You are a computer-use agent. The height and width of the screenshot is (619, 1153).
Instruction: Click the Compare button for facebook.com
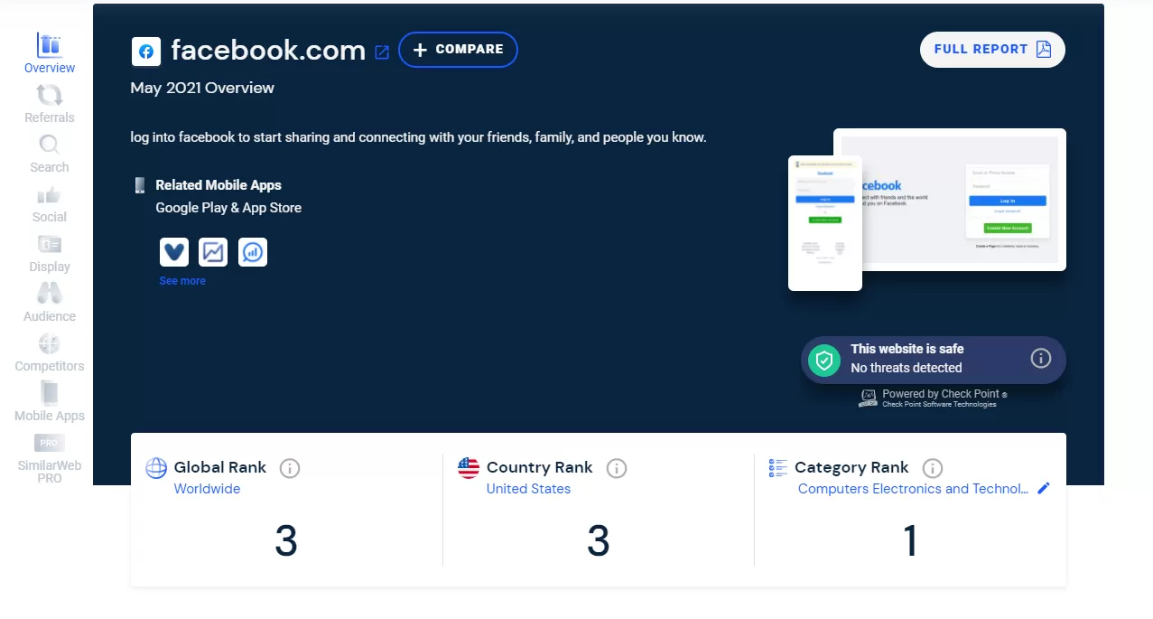(458, 50)
